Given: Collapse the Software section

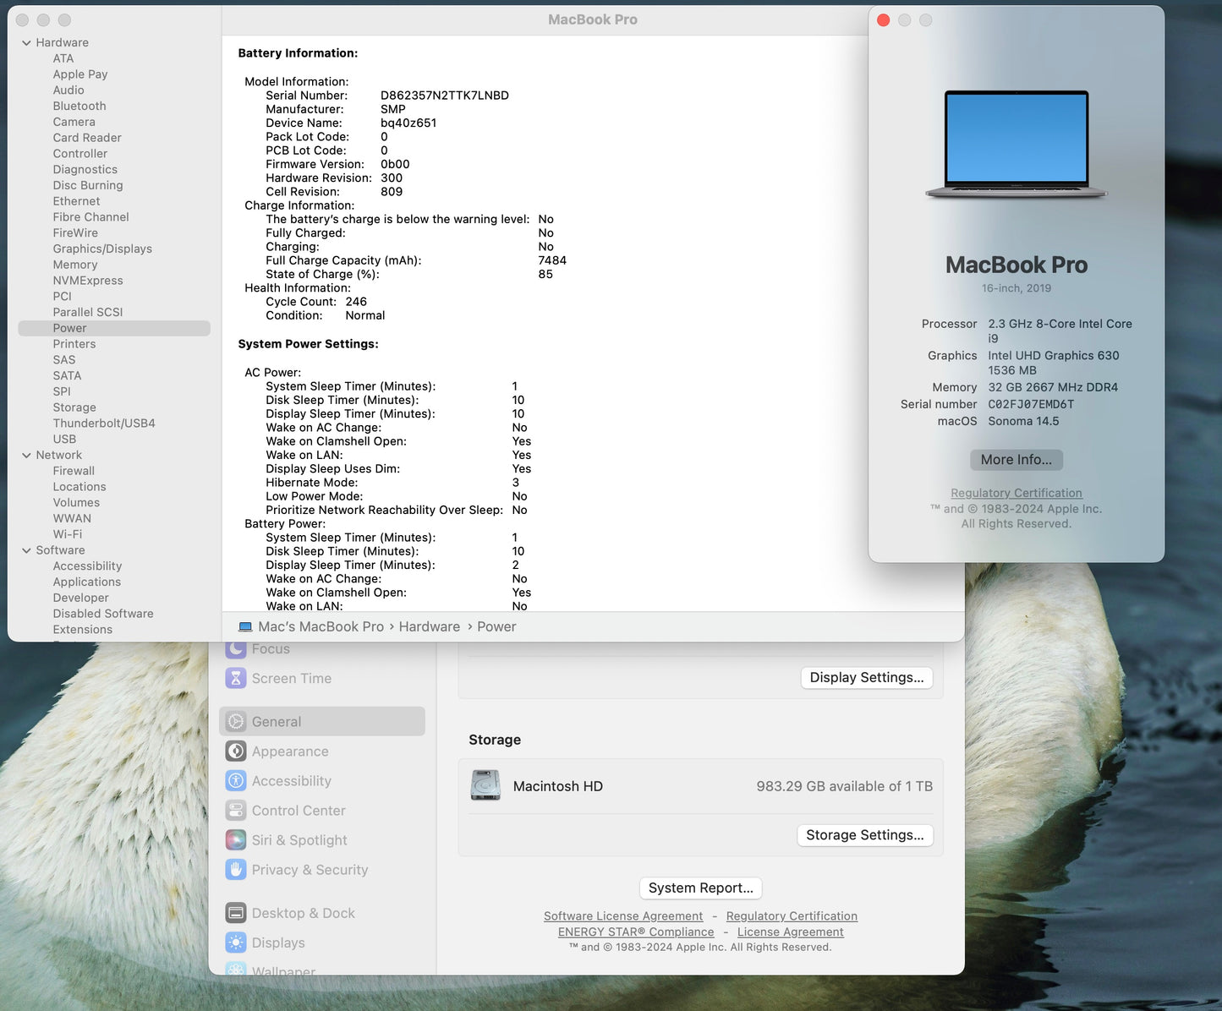Looking at the screenshot, I should click(x=27, y=549).
